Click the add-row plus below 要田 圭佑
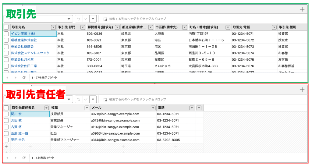 point(6,147)
